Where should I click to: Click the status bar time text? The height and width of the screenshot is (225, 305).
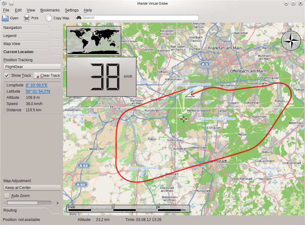pos(143,220)
